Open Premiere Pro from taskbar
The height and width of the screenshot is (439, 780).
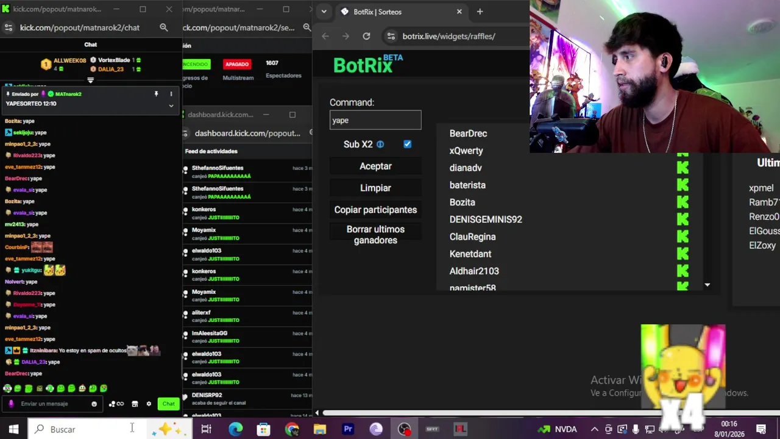pos(348,429)
